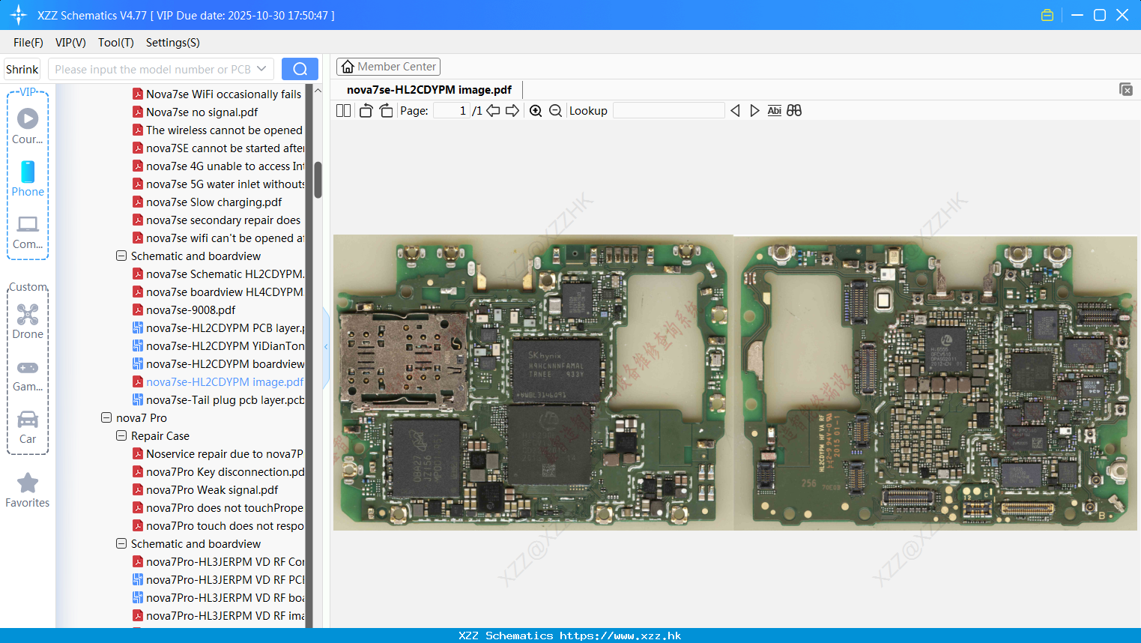Zoom in on the PDF

(x=536, y=111)
